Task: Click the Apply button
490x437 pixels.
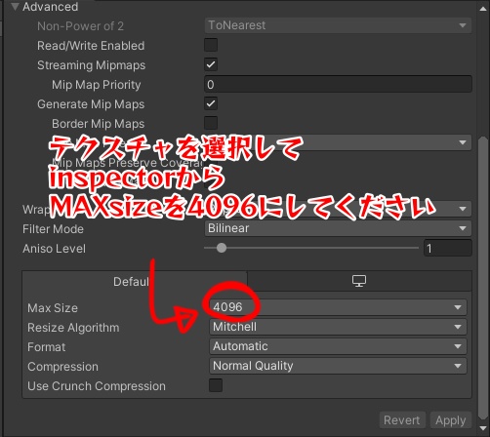Action: 451,420
